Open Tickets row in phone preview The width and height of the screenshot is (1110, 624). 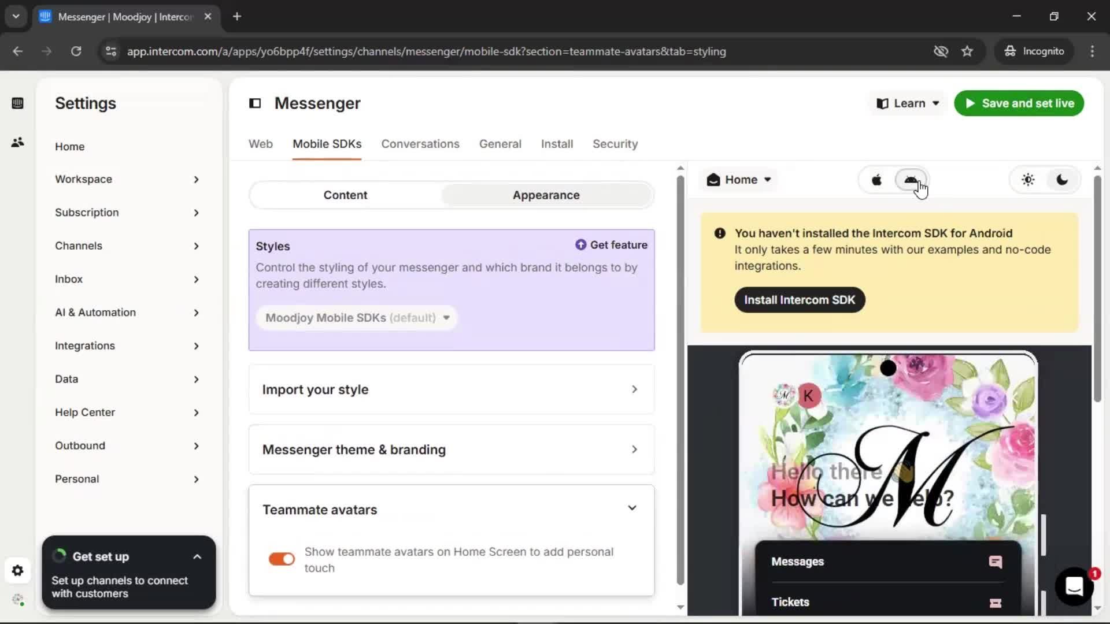coord(887,602)
